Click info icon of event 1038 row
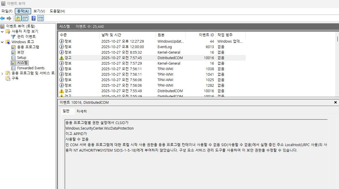This screenshot has width=339, height=189. (x=62, y=69)
